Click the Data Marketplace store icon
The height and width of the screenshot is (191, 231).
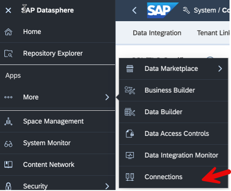(x=130, y=69)
